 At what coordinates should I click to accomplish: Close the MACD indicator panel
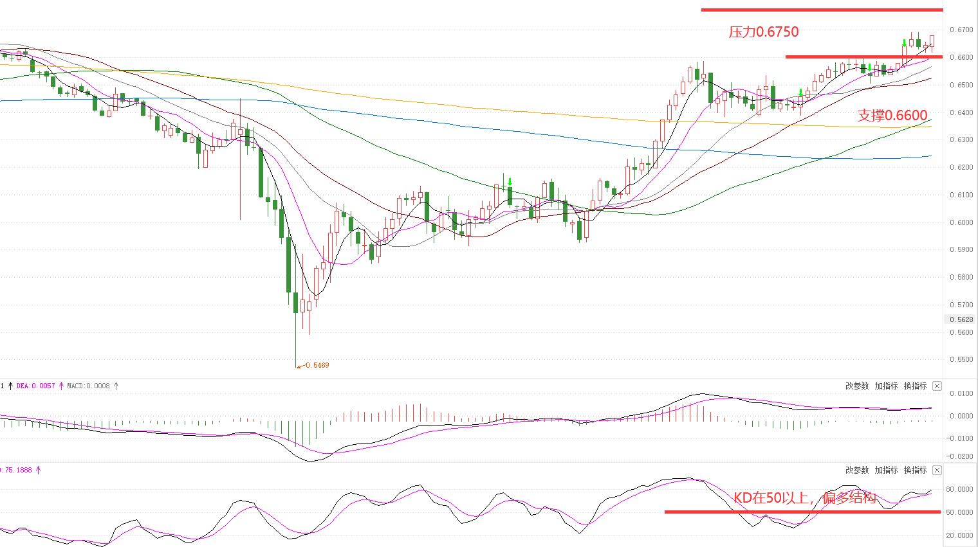click(937, 386)
